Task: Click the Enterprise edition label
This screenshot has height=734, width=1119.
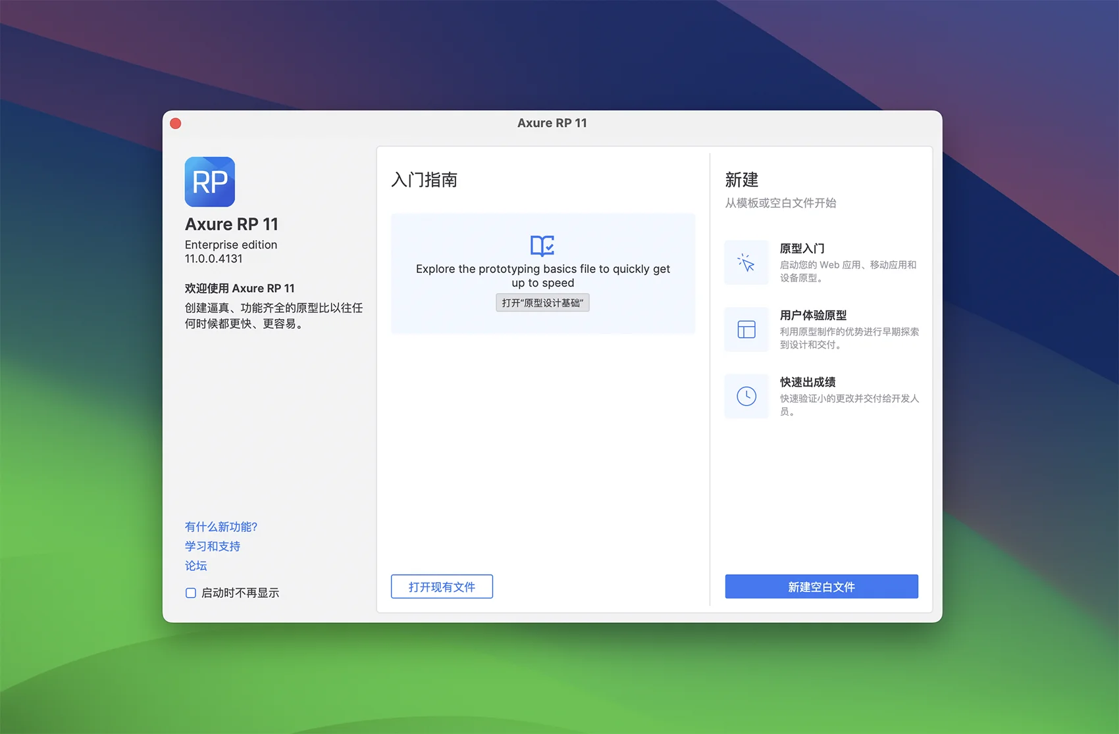Action: 231,245
